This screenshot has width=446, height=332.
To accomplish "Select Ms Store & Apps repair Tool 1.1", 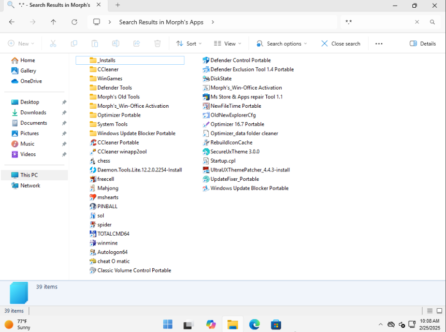I will point(242,97).
